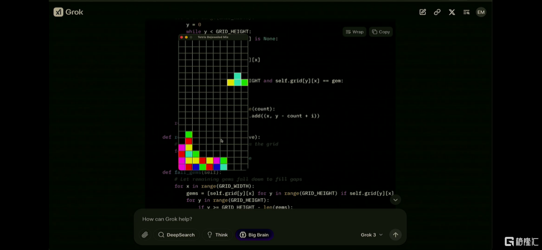Screen dimensions: 542x250
Task: Focus the How can Grok help input
Action: [x=269, y=219]
